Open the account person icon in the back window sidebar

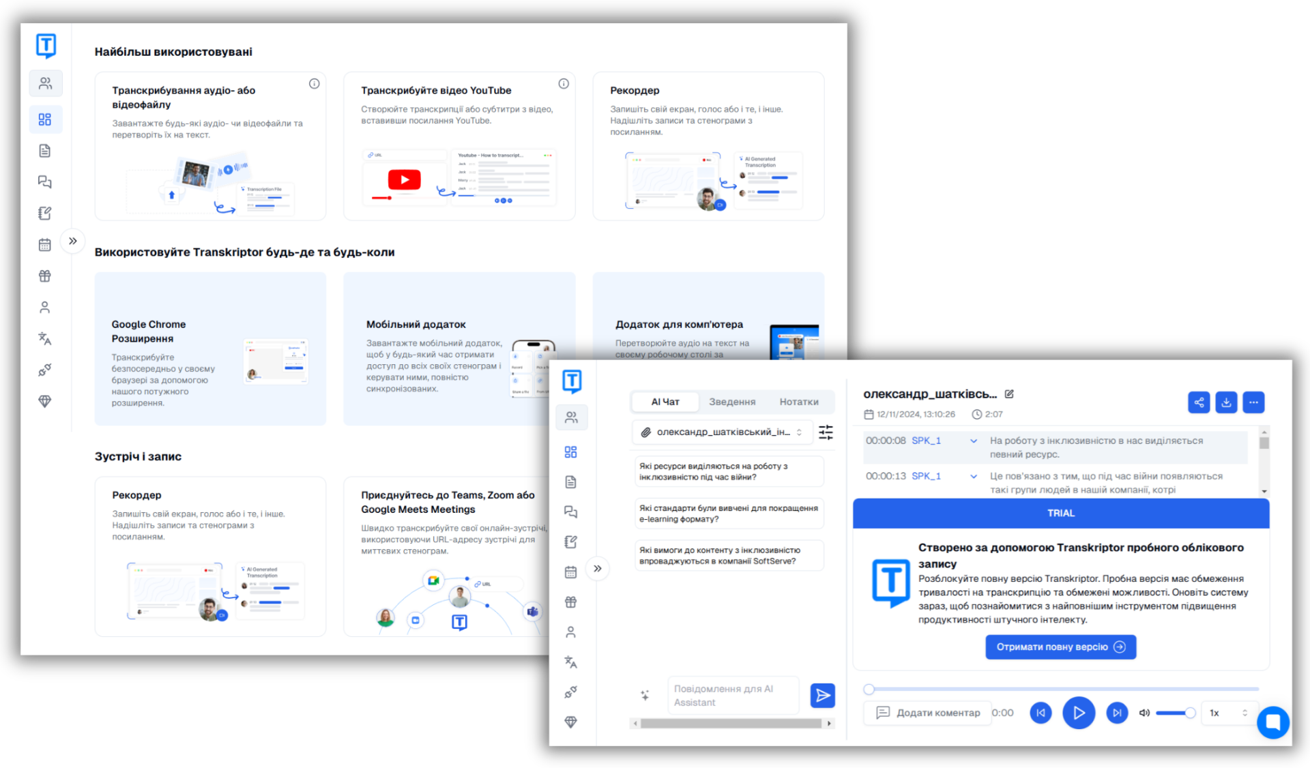tap(45, 308)
